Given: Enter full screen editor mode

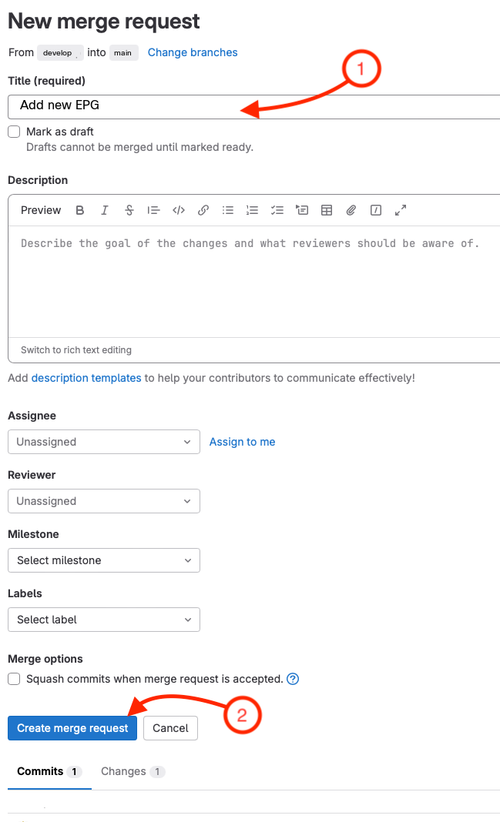Looking at the screenshot, I should pos(400,210).
